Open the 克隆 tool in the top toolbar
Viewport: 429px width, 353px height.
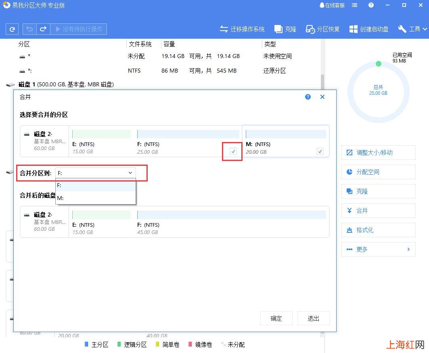coord(285,29)
